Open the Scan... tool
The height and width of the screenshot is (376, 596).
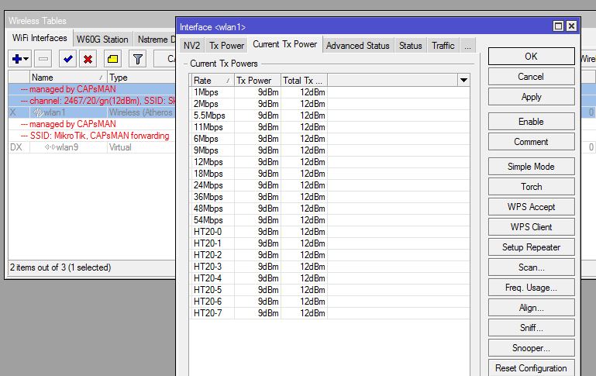click(531, 267)
